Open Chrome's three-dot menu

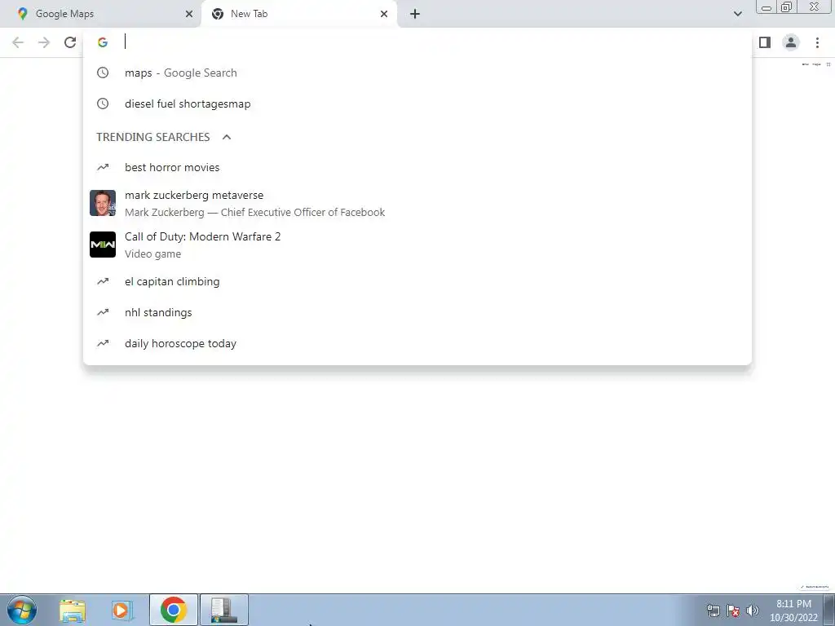pos(817,42)
